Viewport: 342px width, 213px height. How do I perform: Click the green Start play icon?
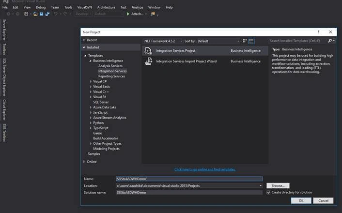pos(128,14)
